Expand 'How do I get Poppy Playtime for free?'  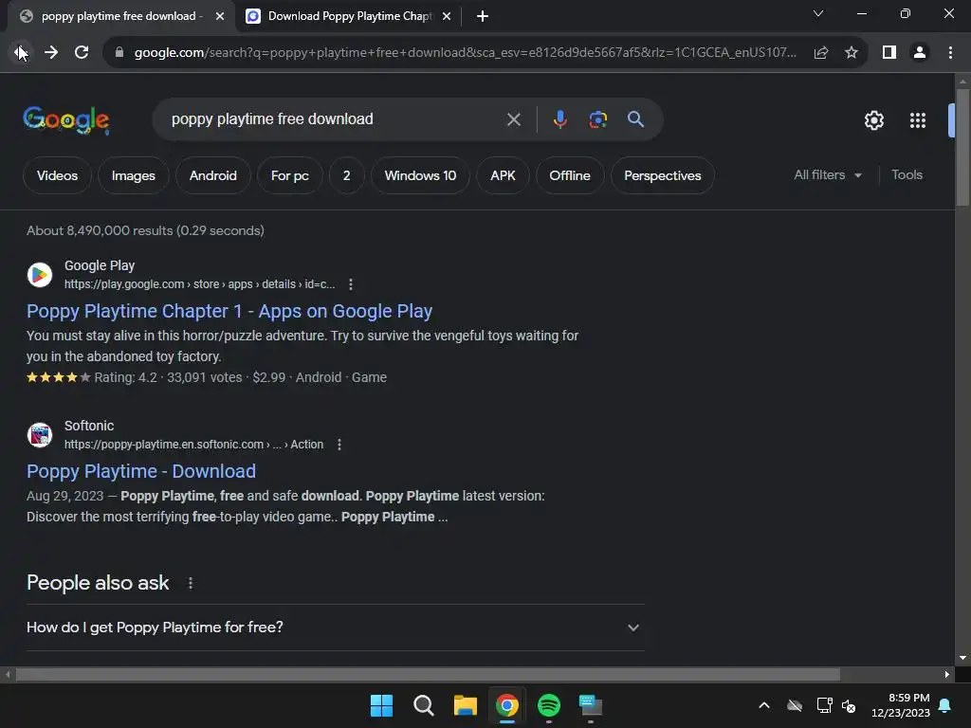click(x=335, y=628)
